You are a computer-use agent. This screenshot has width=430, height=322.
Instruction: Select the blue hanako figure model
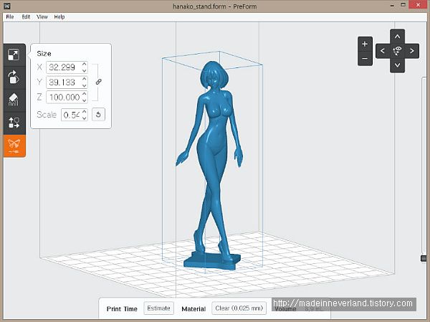(x=213, y=165)
